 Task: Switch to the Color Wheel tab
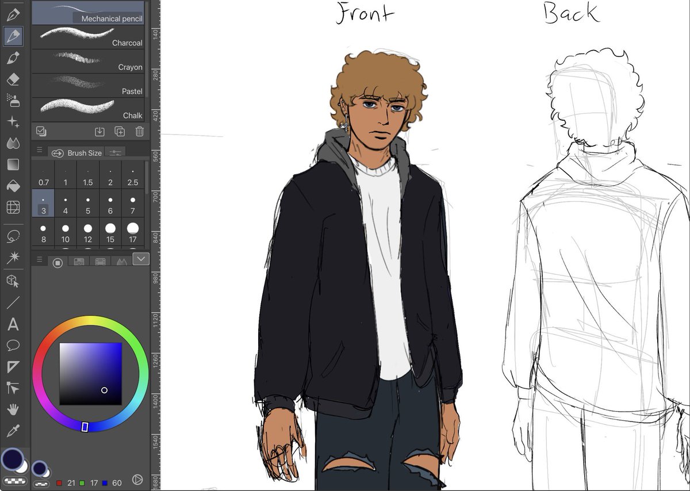coord(57,262)
